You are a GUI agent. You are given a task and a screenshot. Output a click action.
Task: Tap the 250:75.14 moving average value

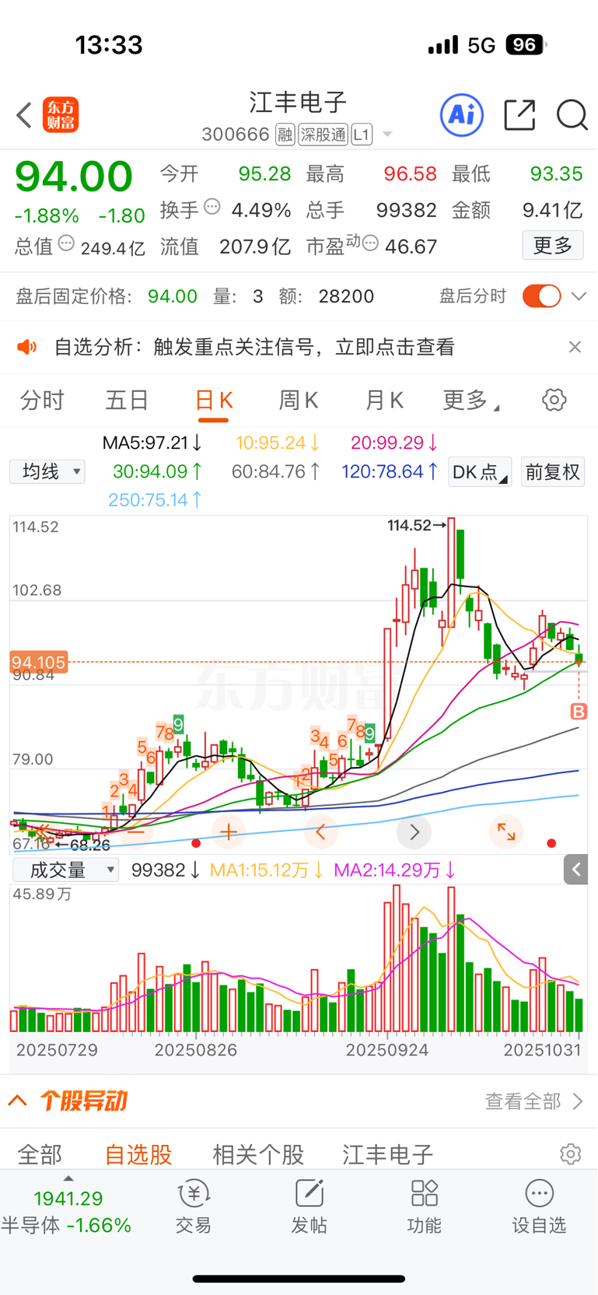click(x=156, y=500)
